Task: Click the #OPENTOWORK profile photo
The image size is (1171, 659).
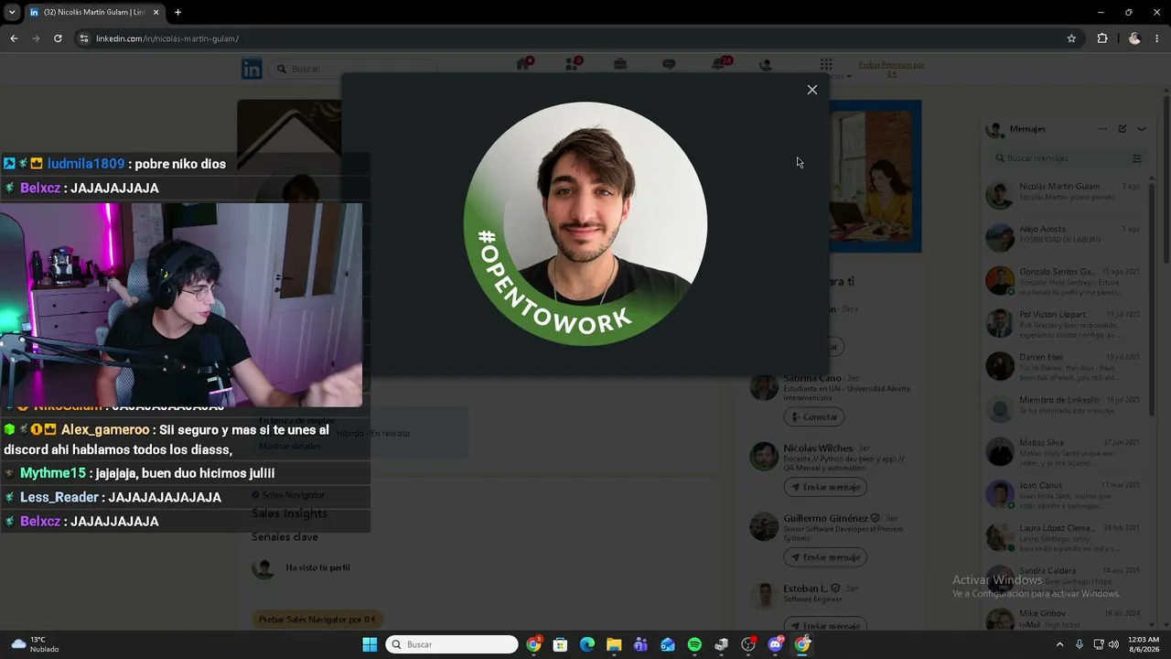Action: click(585, 224)
